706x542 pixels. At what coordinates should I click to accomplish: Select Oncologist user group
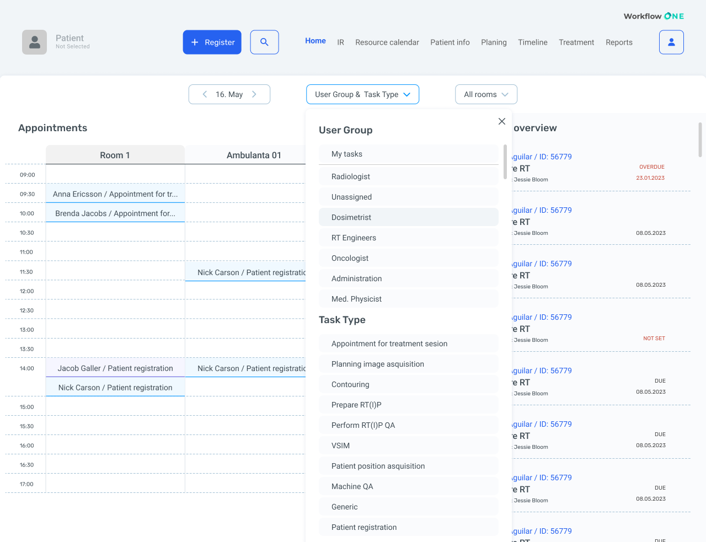[409, 258]
